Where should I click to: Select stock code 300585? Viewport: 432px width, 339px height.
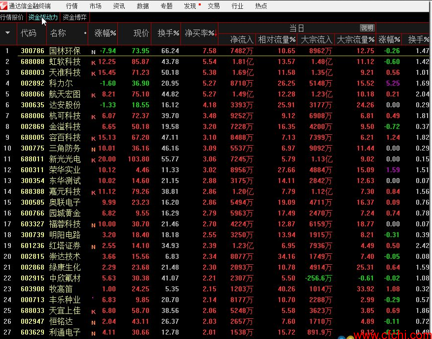pyautogui.click(x=33, y=202)
